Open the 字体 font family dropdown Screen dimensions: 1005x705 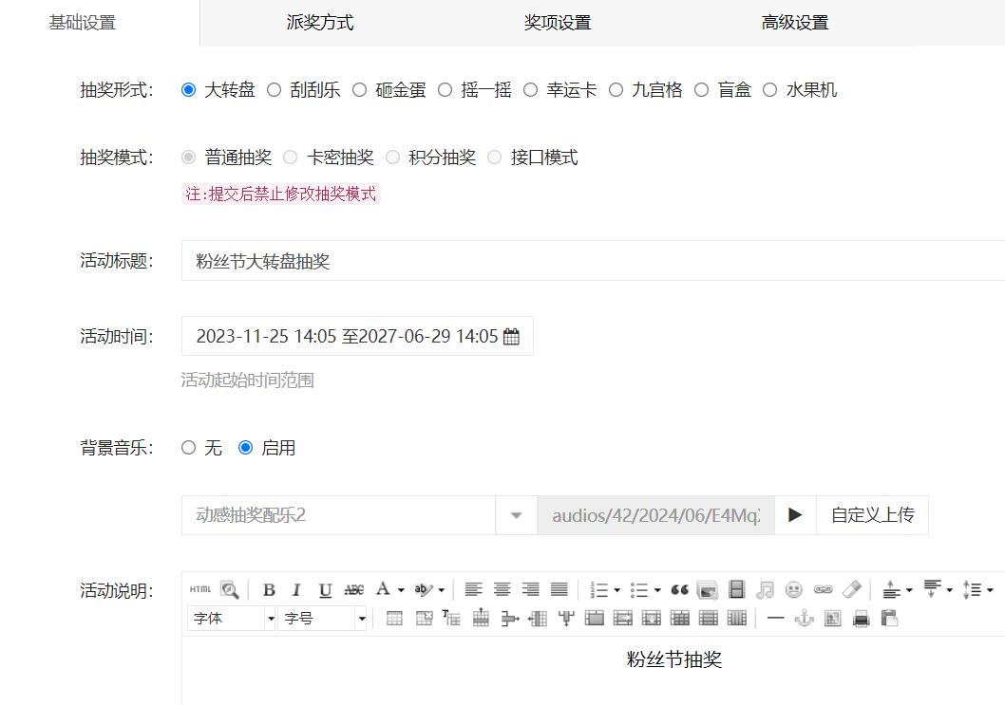(232, 619)
